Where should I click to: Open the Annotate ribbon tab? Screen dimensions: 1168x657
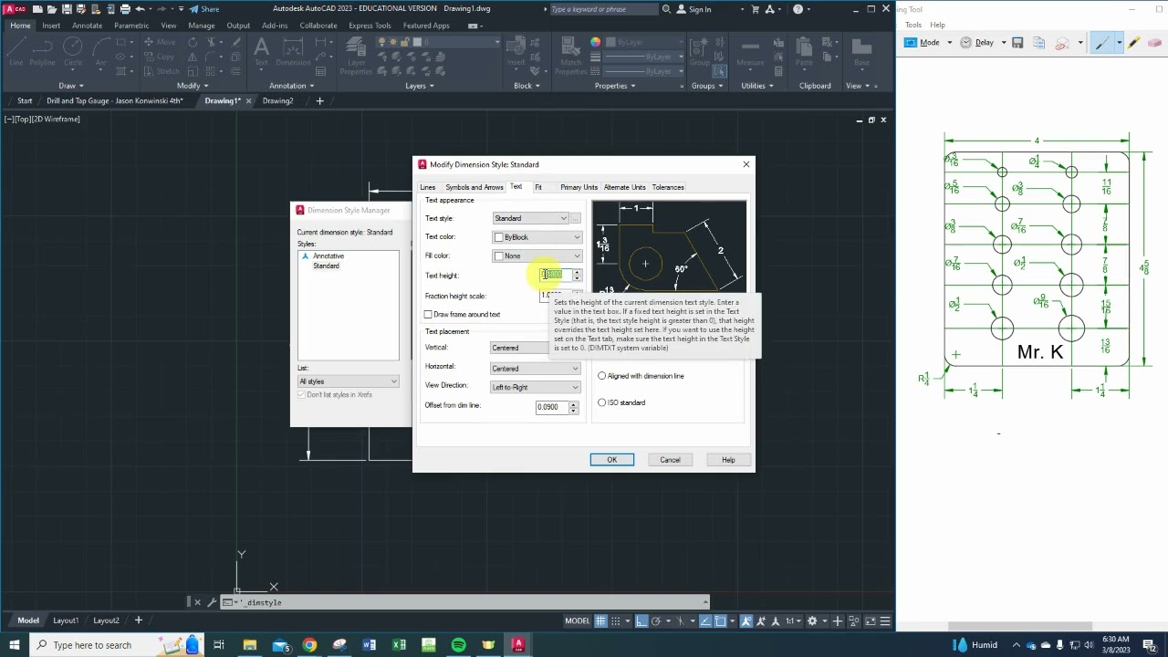[x=87, y=26]
